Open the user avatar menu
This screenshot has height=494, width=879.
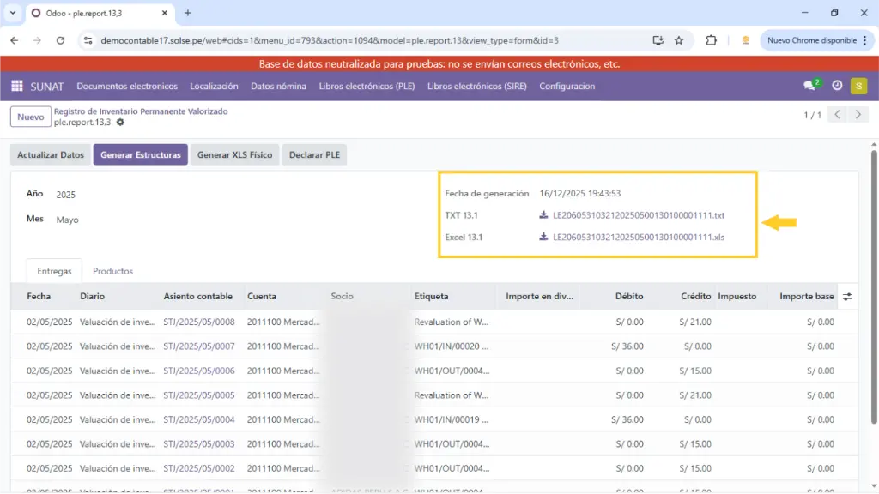[858, 86]
